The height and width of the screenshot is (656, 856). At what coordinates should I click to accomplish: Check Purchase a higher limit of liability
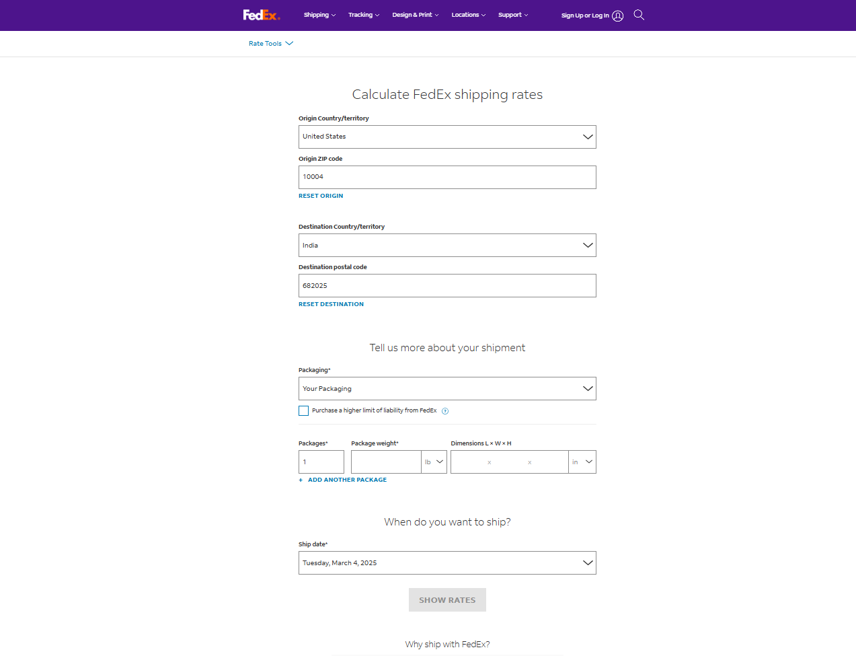(x=304, y=410)
